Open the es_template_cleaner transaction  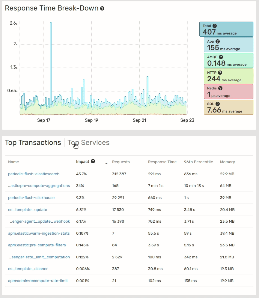(x=27, y=269)
